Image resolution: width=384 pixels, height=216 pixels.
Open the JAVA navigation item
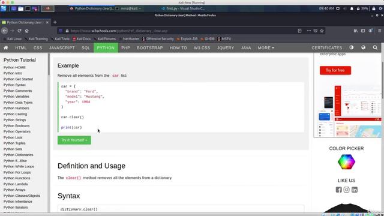pos(246,48)
